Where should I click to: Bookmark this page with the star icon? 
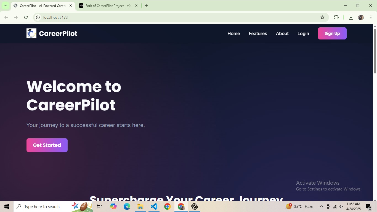tap(322, 17)
